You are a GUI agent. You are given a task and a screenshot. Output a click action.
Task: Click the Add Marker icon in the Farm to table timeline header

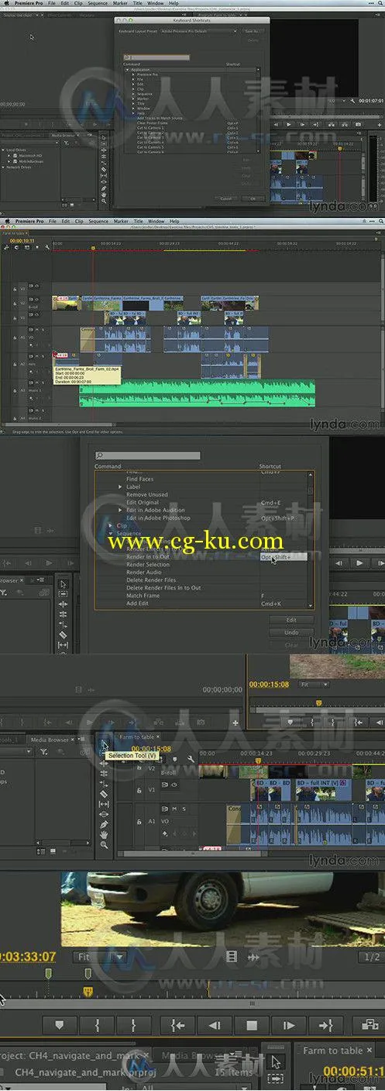(x=176, y=760)
